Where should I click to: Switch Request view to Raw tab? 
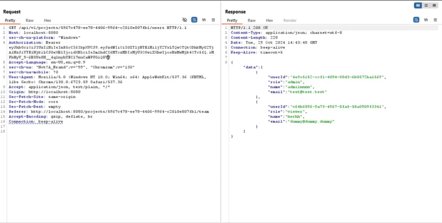[x=29, y=21]
